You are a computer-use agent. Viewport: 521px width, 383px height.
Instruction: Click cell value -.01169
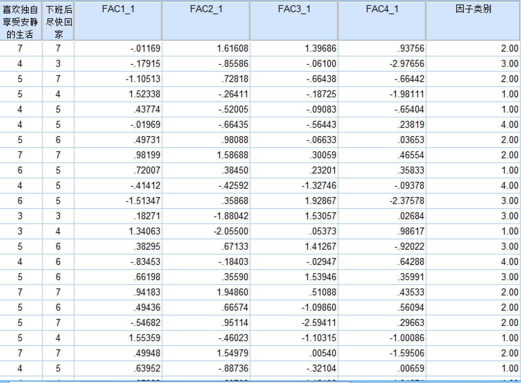pyautogui.click(x=145, y=48)
